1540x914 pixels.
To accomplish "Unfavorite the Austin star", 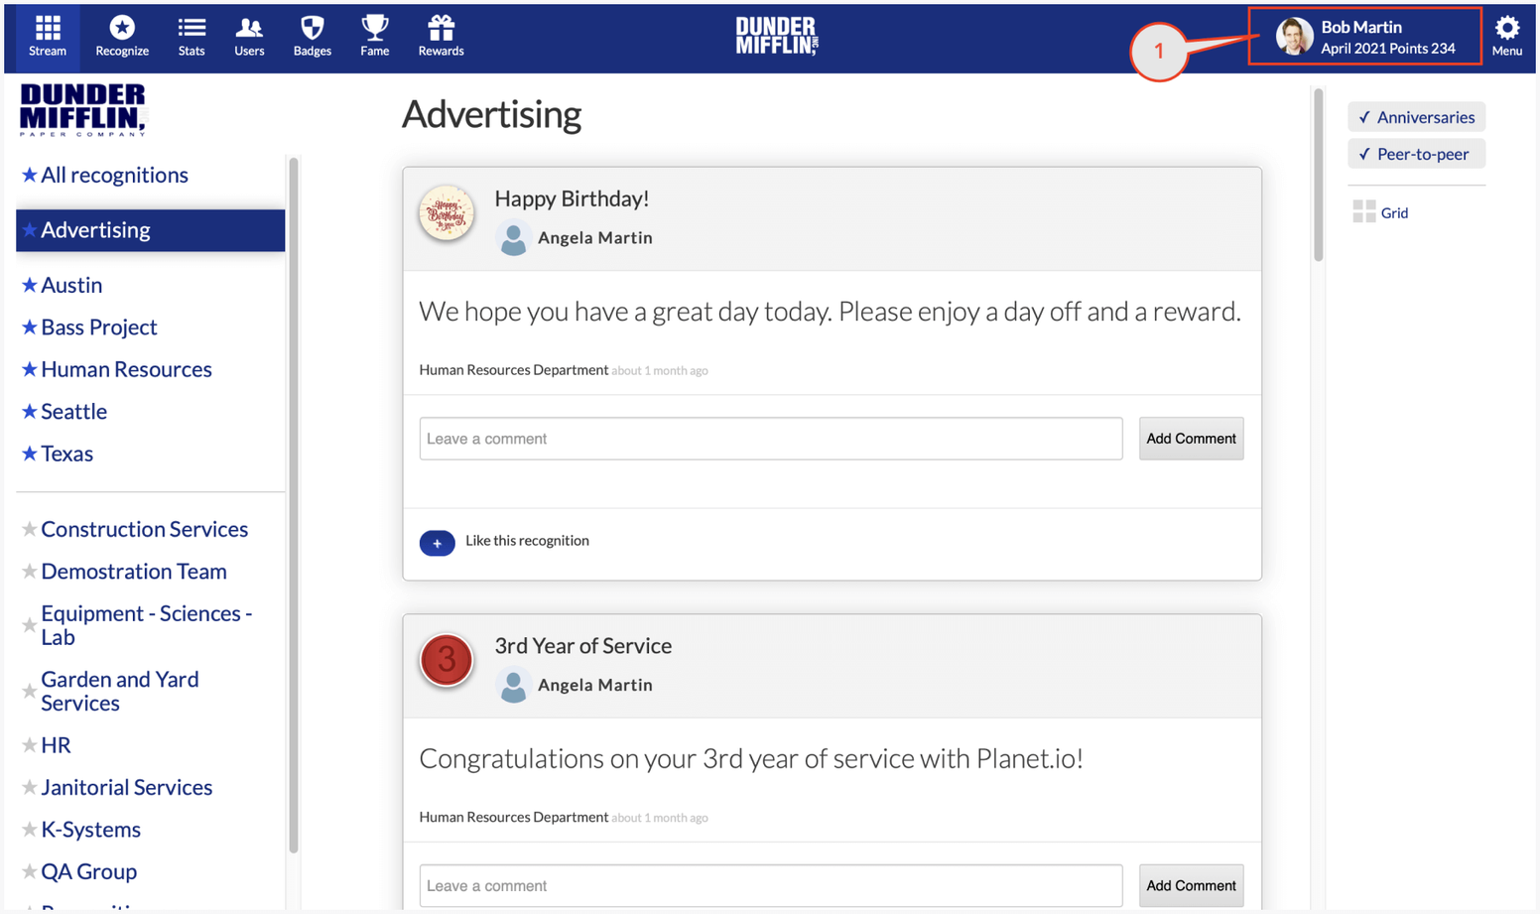I will pyautogui.click(x=29, y=285).
